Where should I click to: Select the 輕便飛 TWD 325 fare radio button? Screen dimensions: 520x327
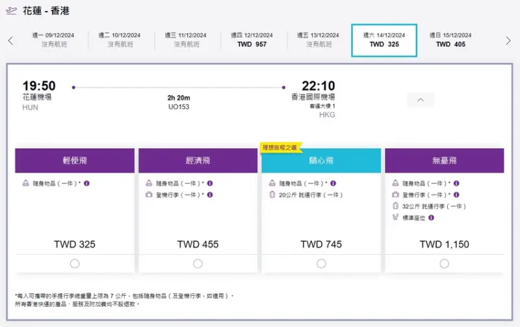click(x=75, y=263)
